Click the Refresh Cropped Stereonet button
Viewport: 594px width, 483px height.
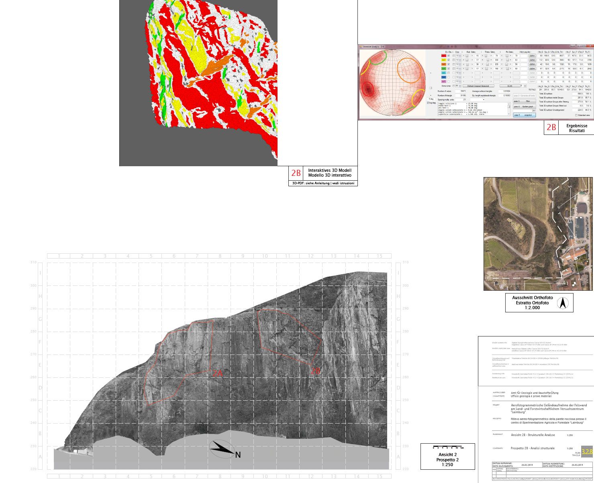click(x=478, y=86)
